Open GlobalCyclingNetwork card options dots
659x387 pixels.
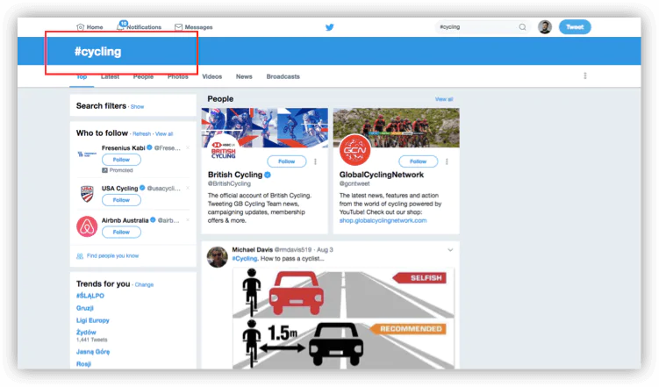447,161
